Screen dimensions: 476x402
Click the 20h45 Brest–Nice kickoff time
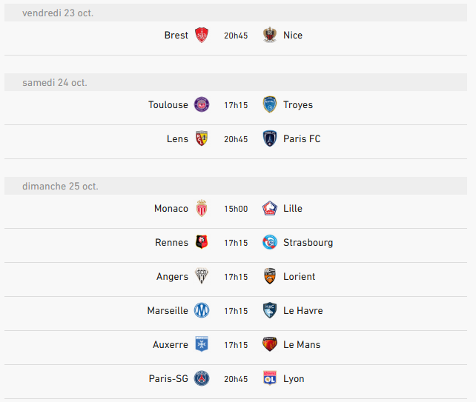236,36
